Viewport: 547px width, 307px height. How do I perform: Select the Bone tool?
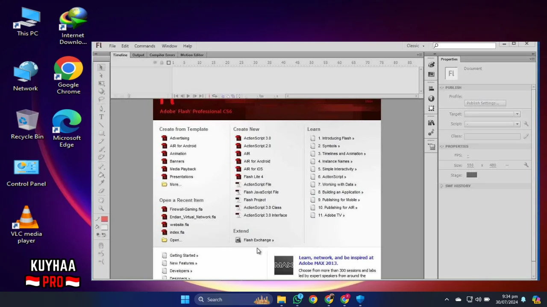pyautogui.click(x=101, y=167)
